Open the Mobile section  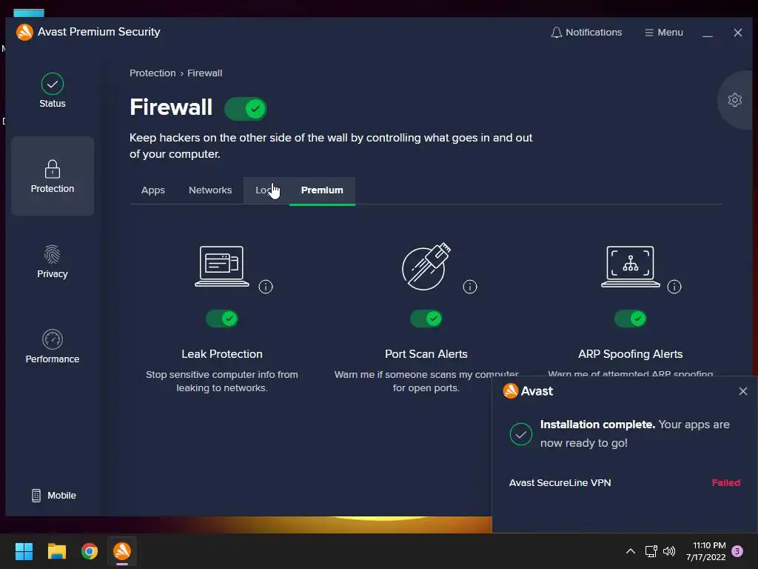pos(53,496)
